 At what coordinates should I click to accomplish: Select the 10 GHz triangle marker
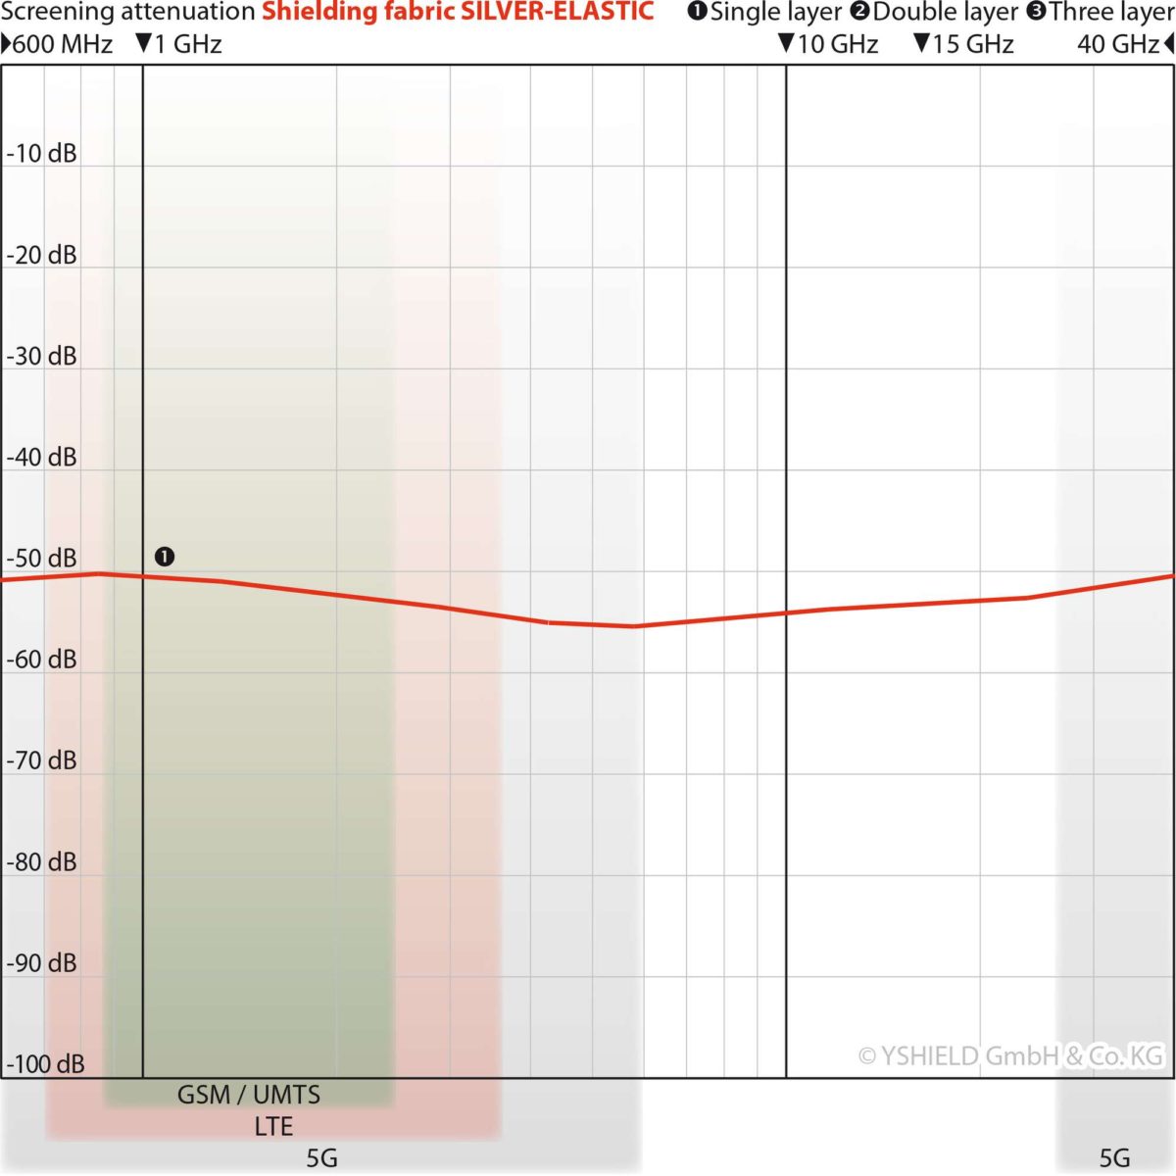tap(786, 44)
